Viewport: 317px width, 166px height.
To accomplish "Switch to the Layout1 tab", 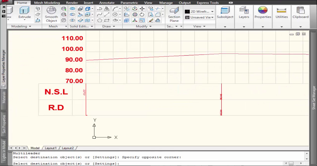I will pos(50,148).
